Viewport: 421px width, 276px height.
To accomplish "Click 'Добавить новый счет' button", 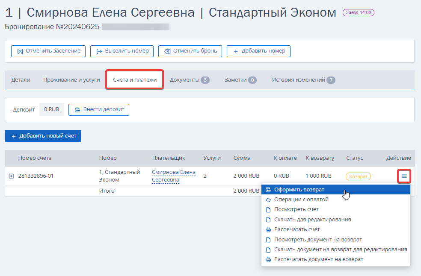I will pos(43,136).
